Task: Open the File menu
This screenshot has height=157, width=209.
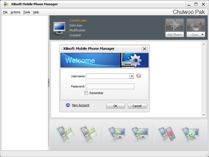Action: (5, 12)
